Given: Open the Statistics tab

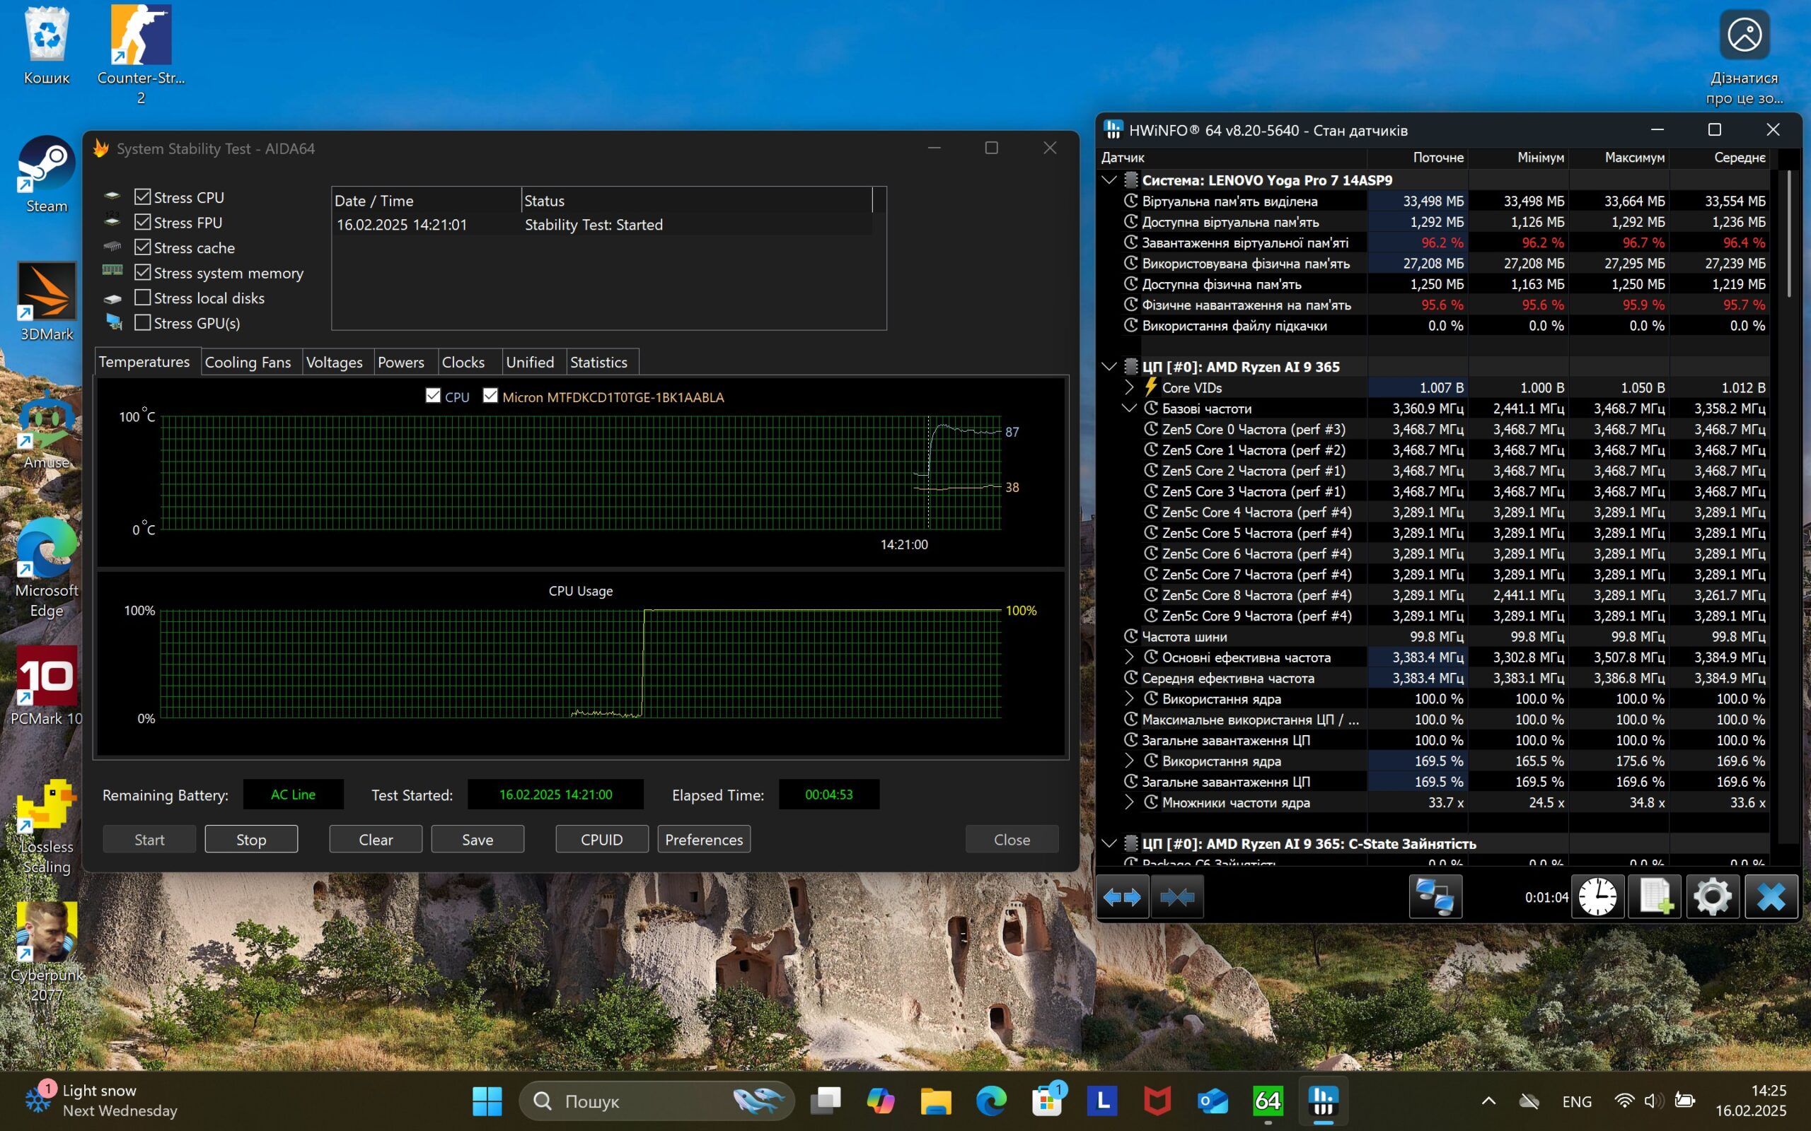Looking at the screenshot, I should tap(598, 362).
